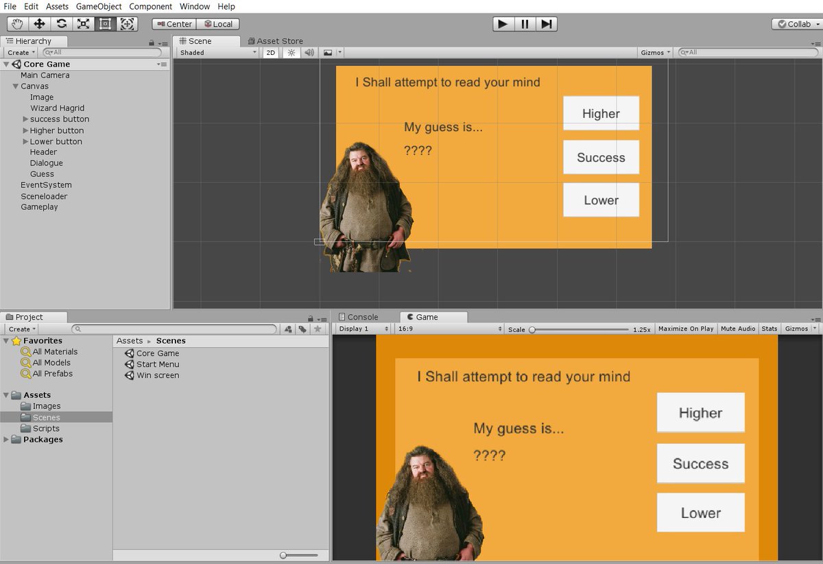
Task: Open Core Game scene options menu
Action: pyautogui.click(x=162, y=64)
